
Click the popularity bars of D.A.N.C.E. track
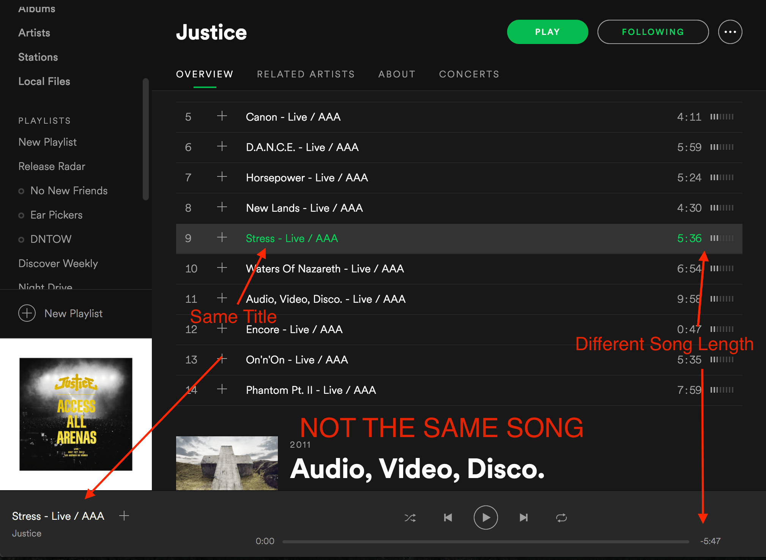click(x=722, y=147)
